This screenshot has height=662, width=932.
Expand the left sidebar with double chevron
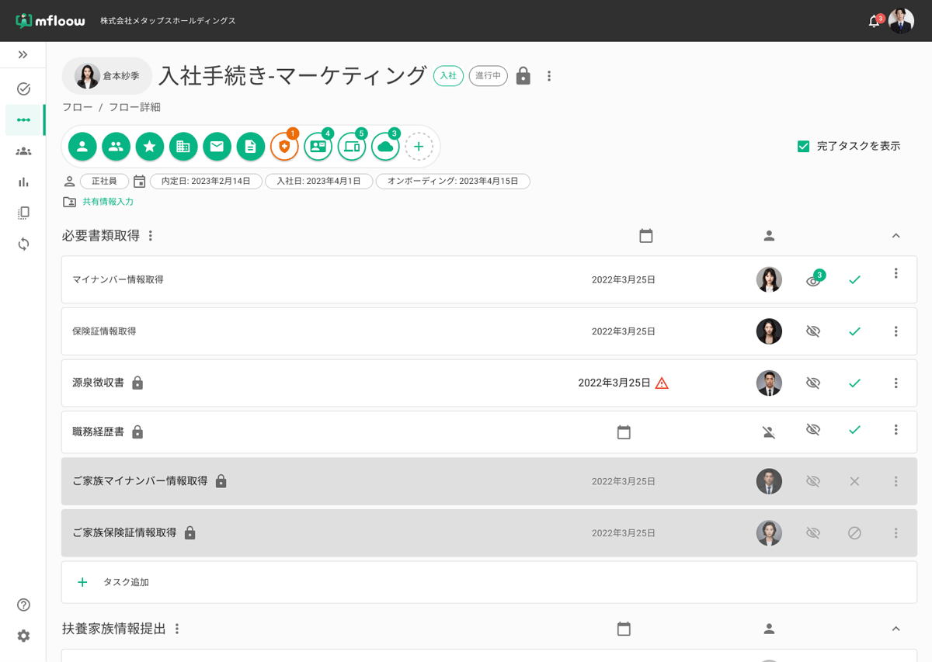(x=23, y=54)
